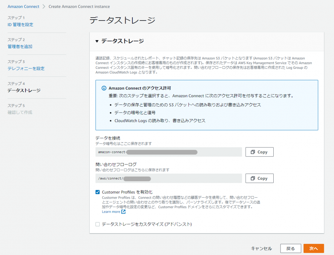Uncheck Customer Profiles を有効化 checkbox
The height and width of the screenshot is (255, 334).
(98, 192)
